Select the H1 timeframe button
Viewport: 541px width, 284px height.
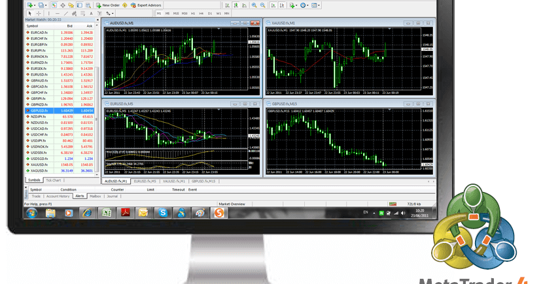(x=193, y=14)
